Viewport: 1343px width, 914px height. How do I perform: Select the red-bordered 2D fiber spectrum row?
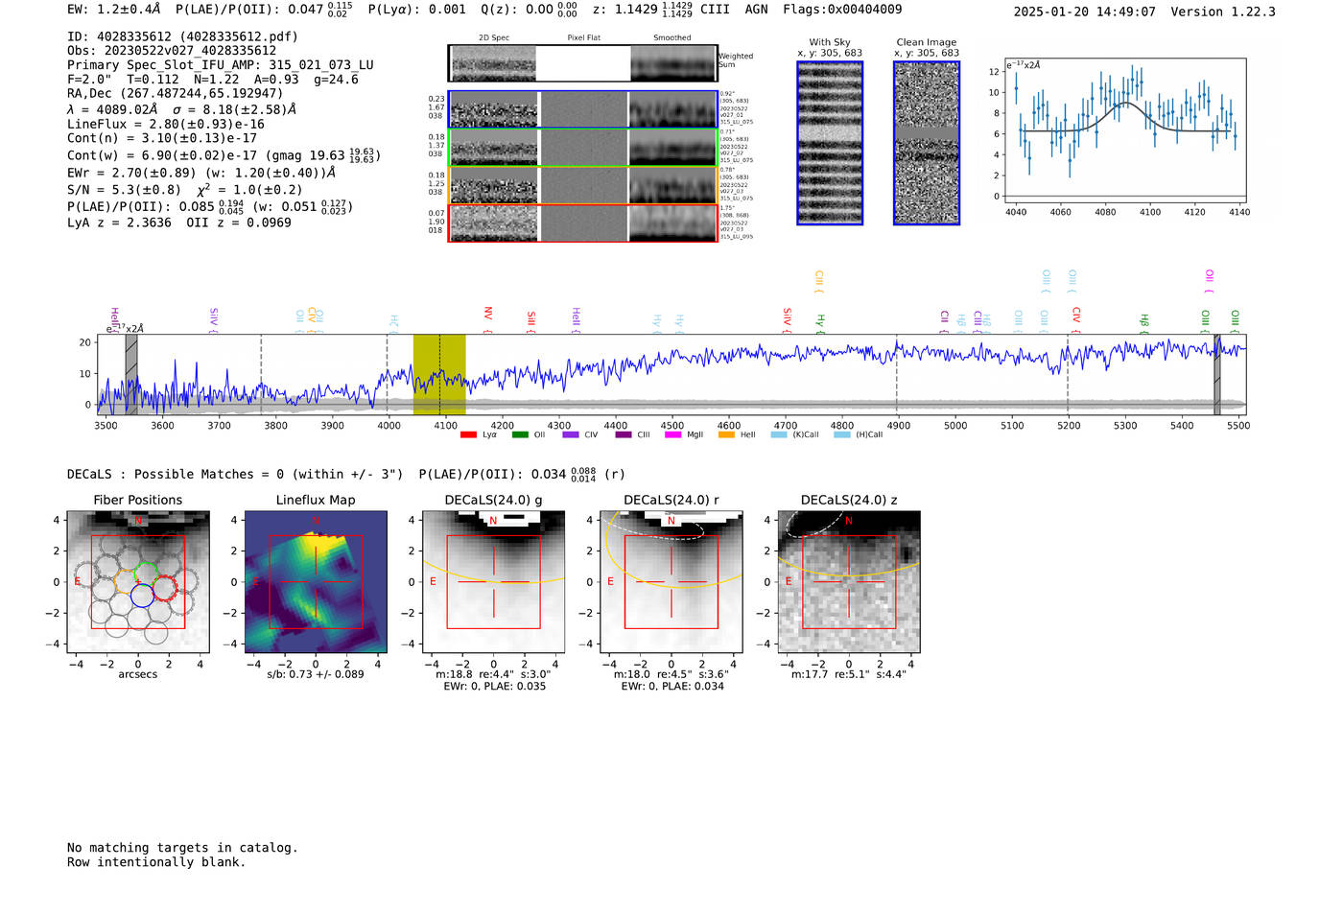[x=583, y=223]
